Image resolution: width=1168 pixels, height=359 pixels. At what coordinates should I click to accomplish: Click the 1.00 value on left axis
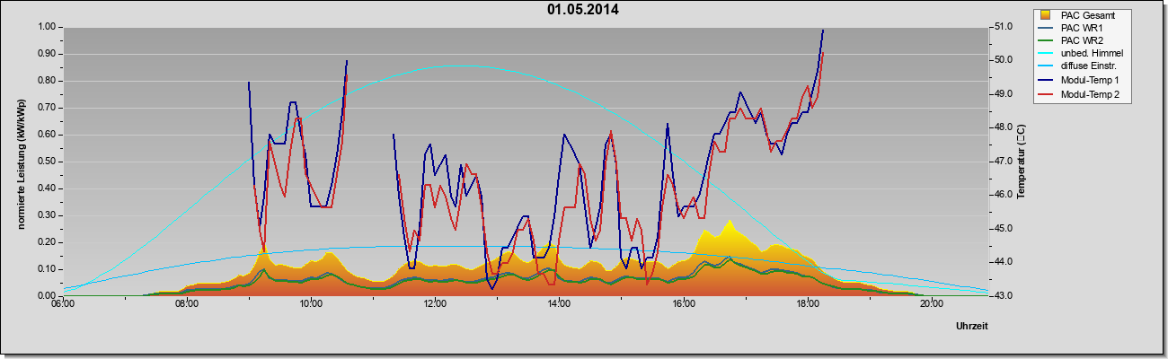point(48,27)
